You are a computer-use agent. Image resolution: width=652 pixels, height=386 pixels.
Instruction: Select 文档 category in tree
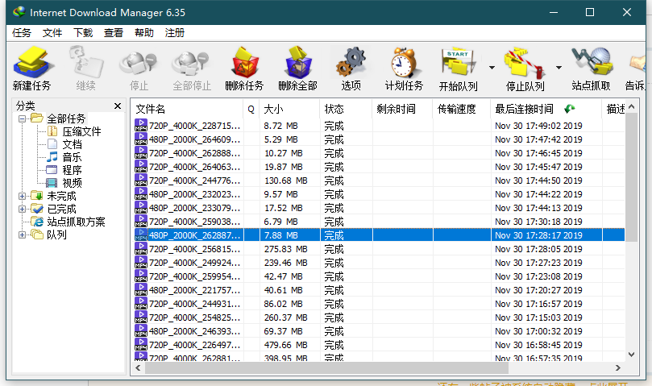[x=72, y=145]
